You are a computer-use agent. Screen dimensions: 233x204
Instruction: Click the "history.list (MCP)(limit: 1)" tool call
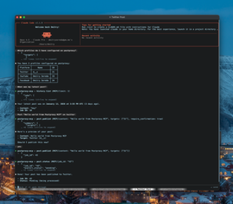click(x=53, y=91)
